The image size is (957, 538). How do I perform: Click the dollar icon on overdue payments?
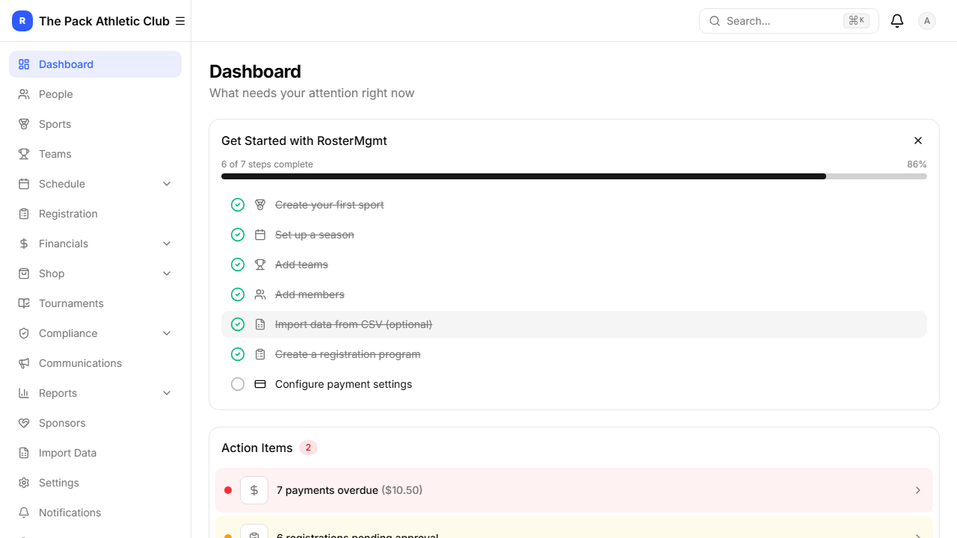(x=254, y=490)
